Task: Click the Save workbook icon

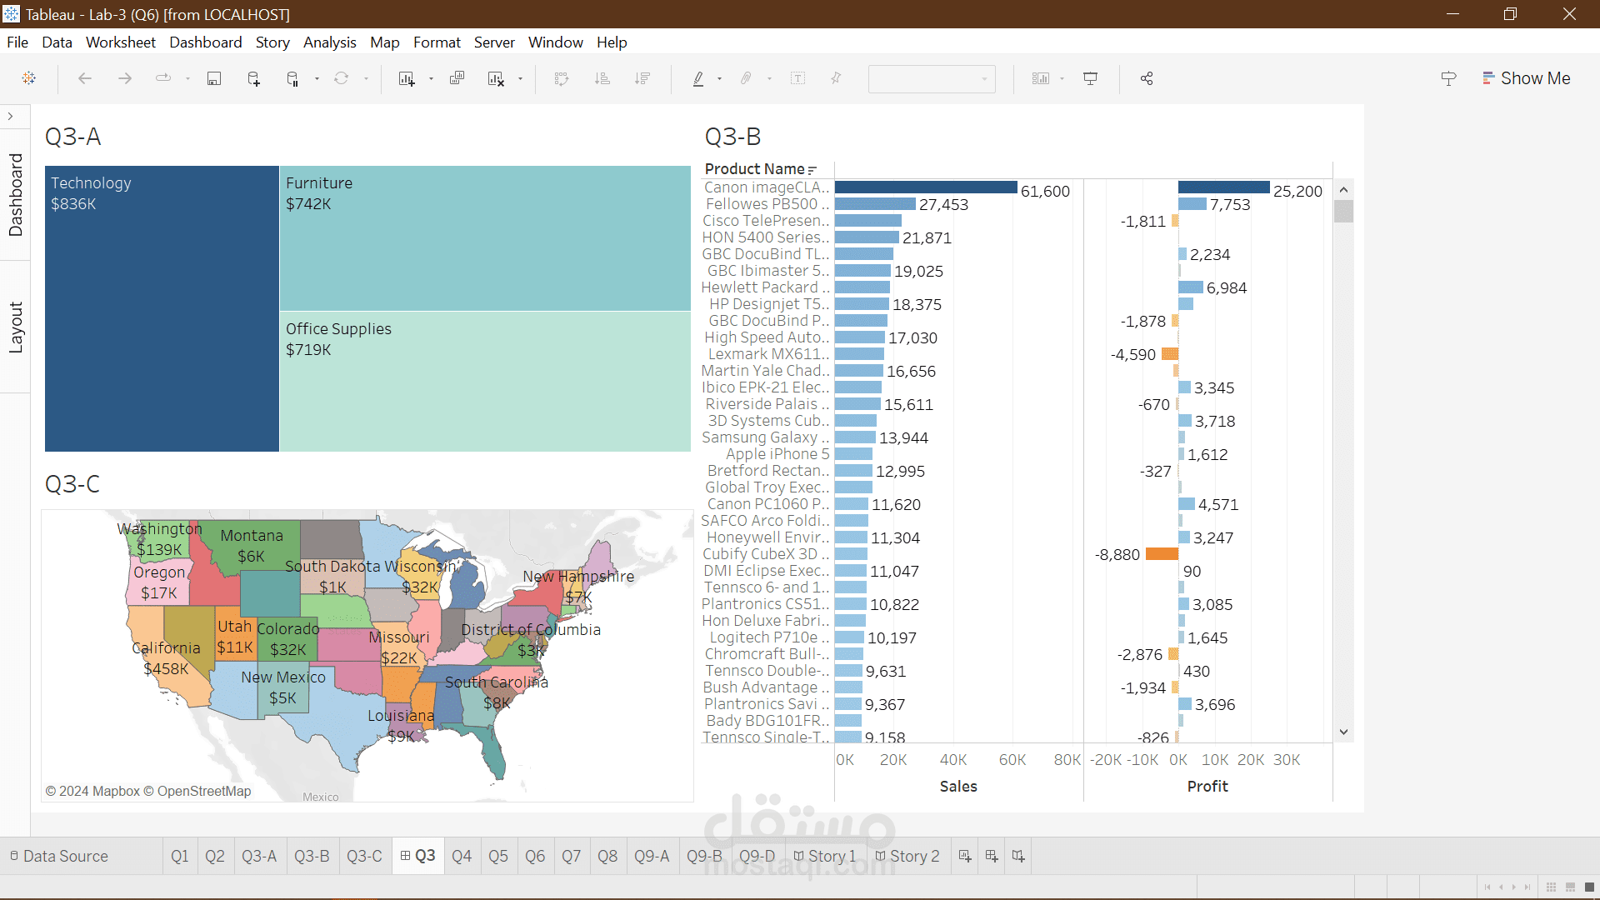Action: pyautogui.click(x=214, y=78)
